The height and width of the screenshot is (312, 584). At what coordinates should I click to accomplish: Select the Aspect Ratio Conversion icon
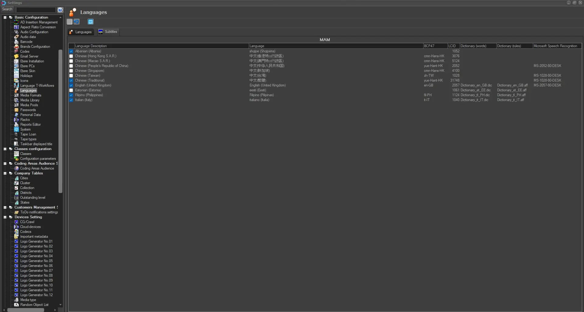pos(16,27)
